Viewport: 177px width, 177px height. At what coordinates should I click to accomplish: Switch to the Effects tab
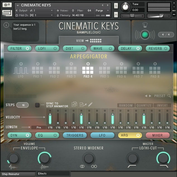coord(53,174)
